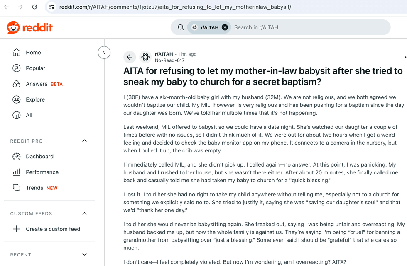Click the plus icon for custom feed
Image resolution: width=407 pixels, height=266 pixels.
click(16, 229)
